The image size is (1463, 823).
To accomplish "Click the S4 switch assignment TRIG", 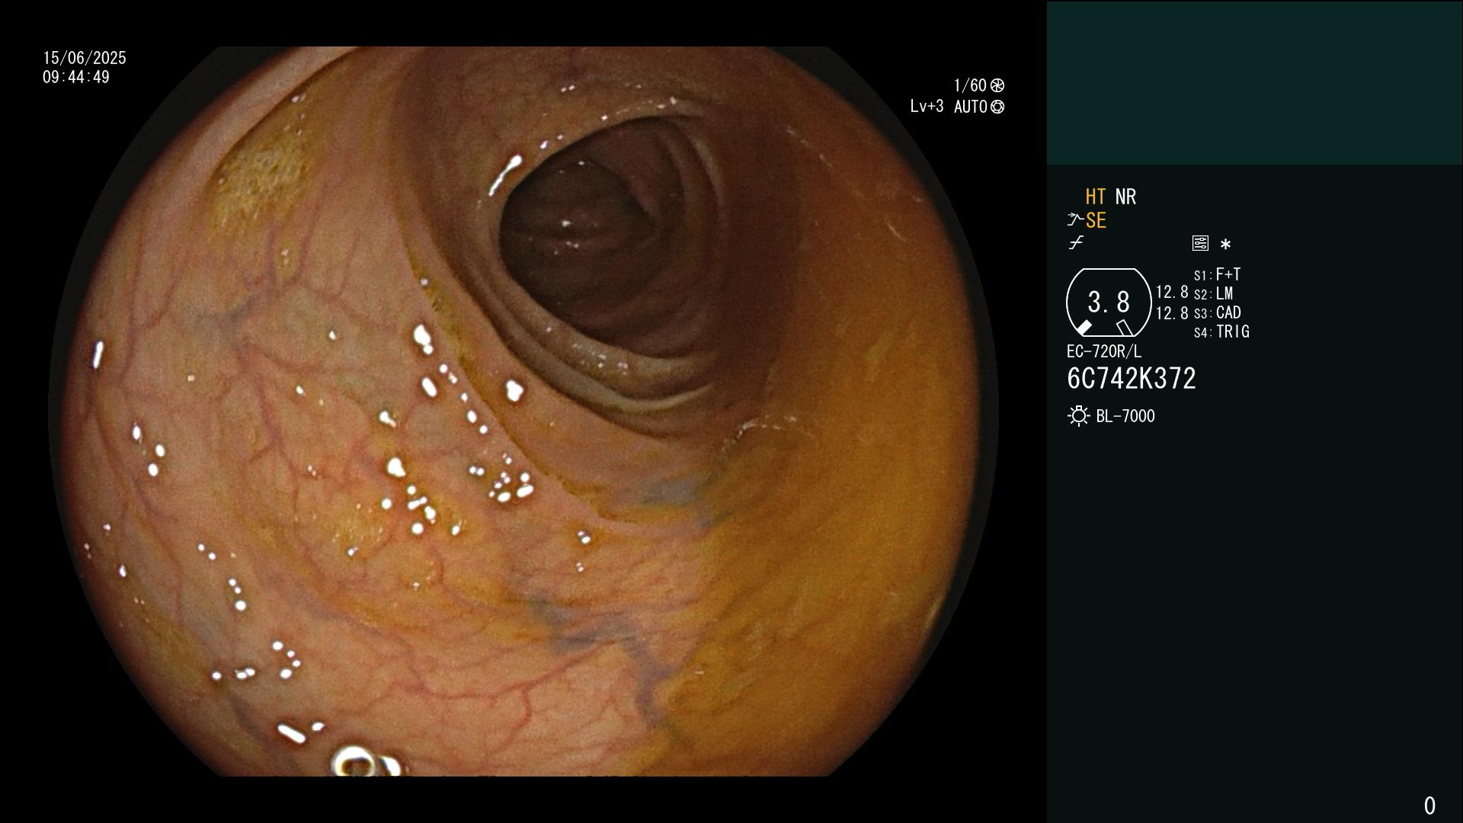I will tap(1221, 331).
